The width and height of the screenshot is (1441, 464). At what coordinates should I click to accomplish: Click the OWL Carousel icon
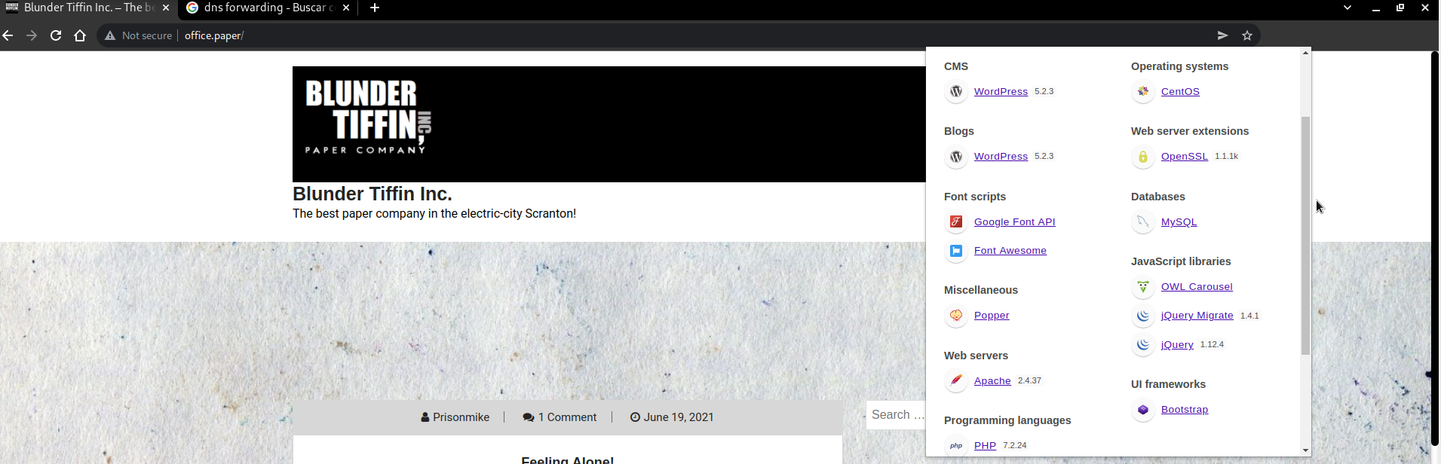[1143, 287]
